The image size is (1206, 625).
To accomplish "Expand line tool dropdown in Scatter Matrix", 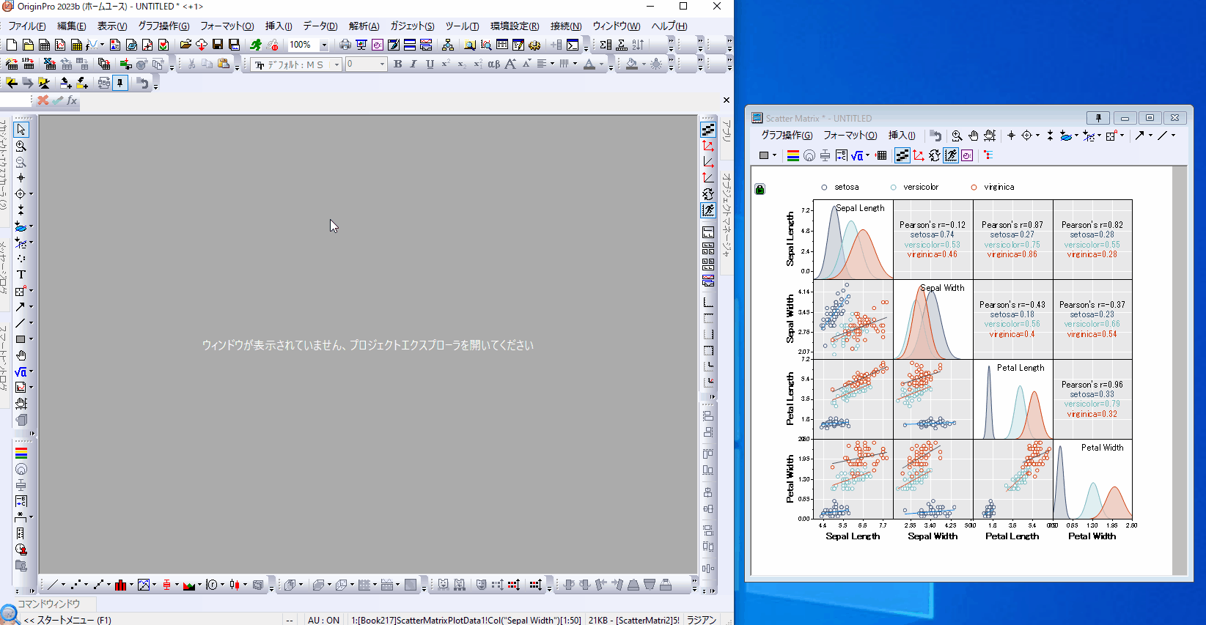I will (x=1173, y=136).
